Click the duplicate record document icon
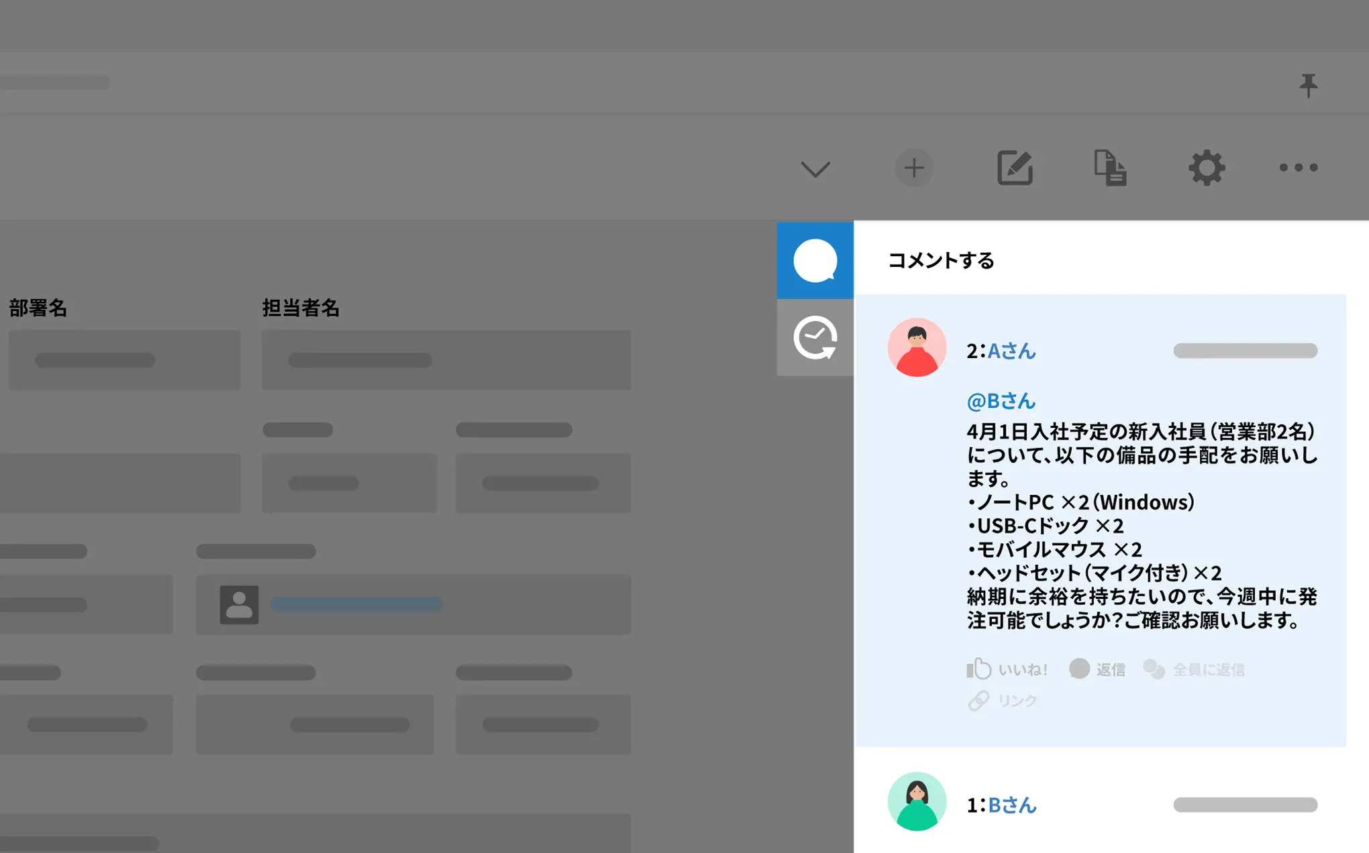 click(1110, 168)
